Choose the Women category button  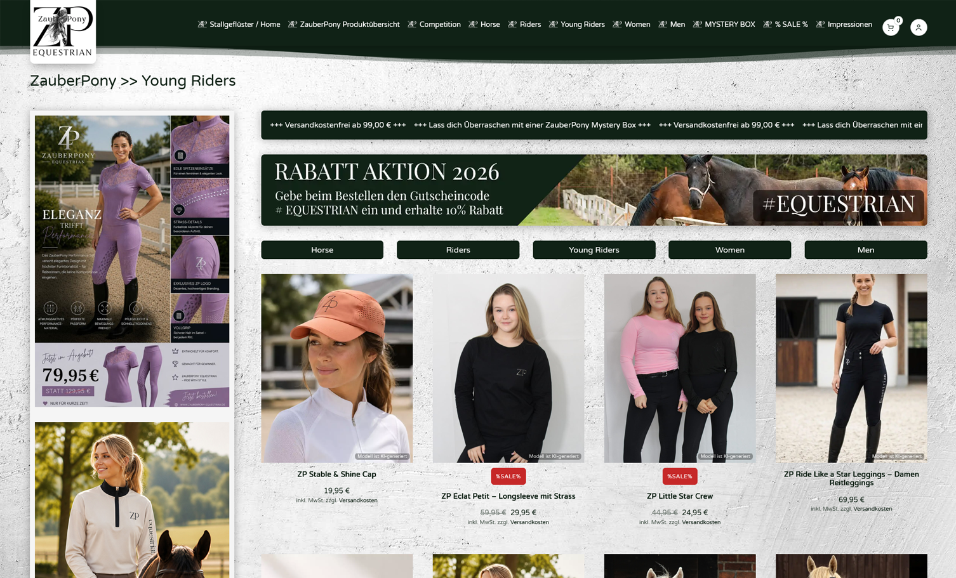click(x=730, y=250)
